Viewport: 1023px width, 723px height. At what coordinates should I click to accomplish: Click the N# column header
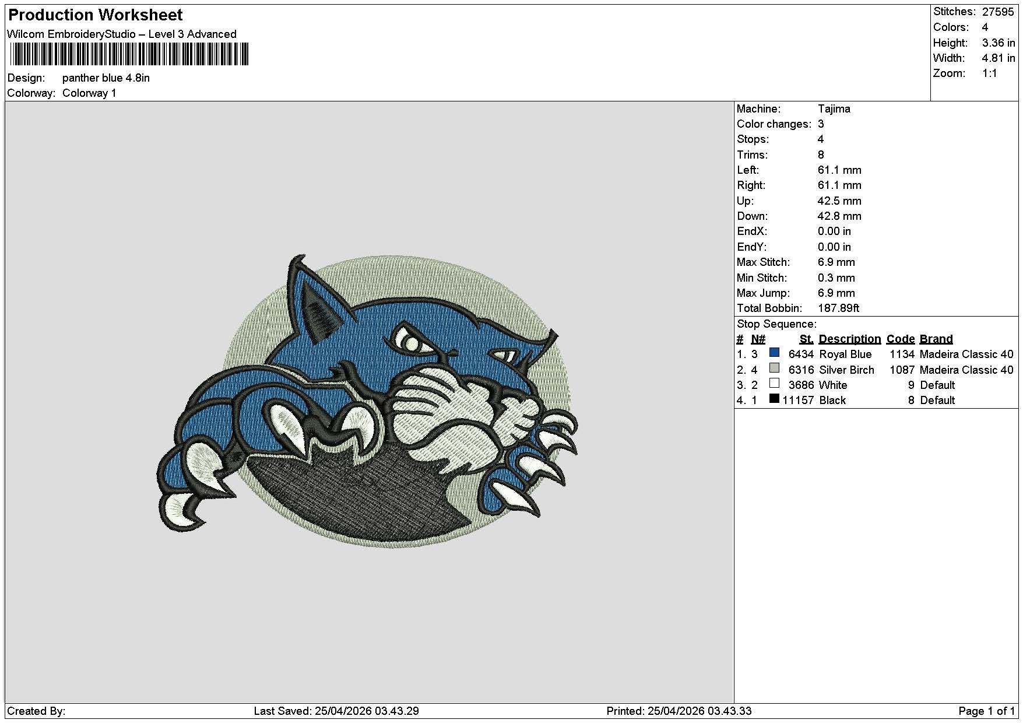[x=758, y=339]
